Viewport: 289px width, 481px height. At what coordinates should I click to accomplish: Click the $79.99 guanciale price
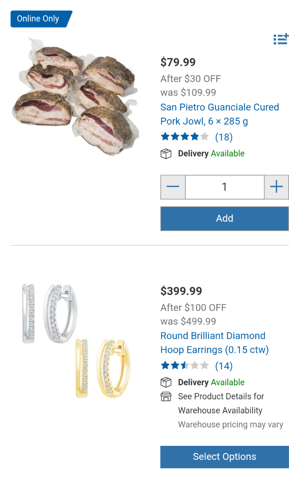pyautogui.click(x=178, y=62)
